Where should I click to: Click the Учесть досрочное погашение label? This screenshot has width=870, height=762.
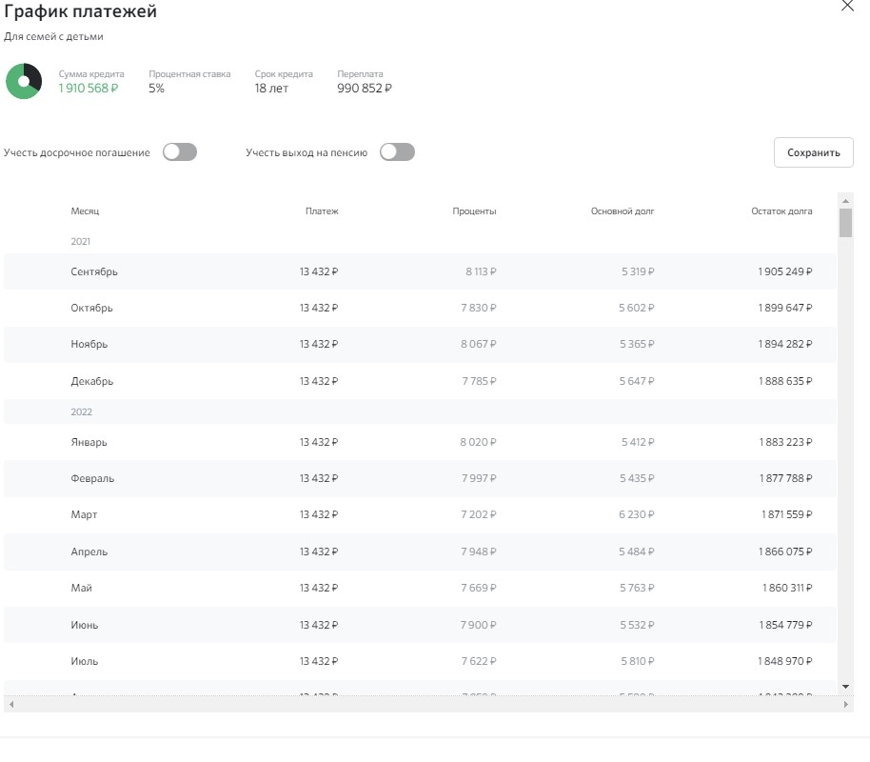(x=76, y=152)
